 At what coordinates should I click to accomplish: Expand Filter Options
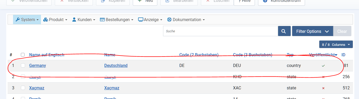(x=313, y=31)
